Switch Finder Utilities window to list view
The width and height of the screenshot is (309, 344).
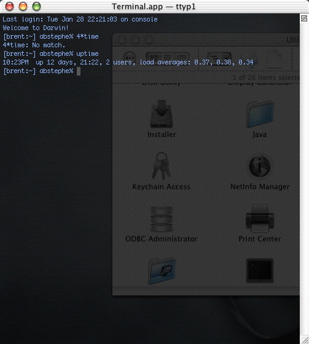click(x=168, y=58)
